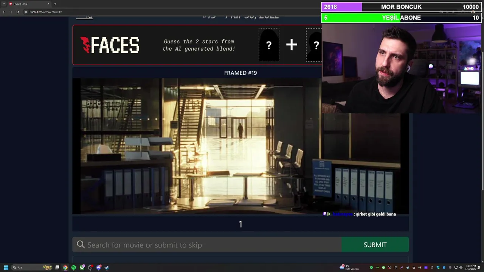
Task: Click the first mystery star silhouette
Action: (269, 45)
